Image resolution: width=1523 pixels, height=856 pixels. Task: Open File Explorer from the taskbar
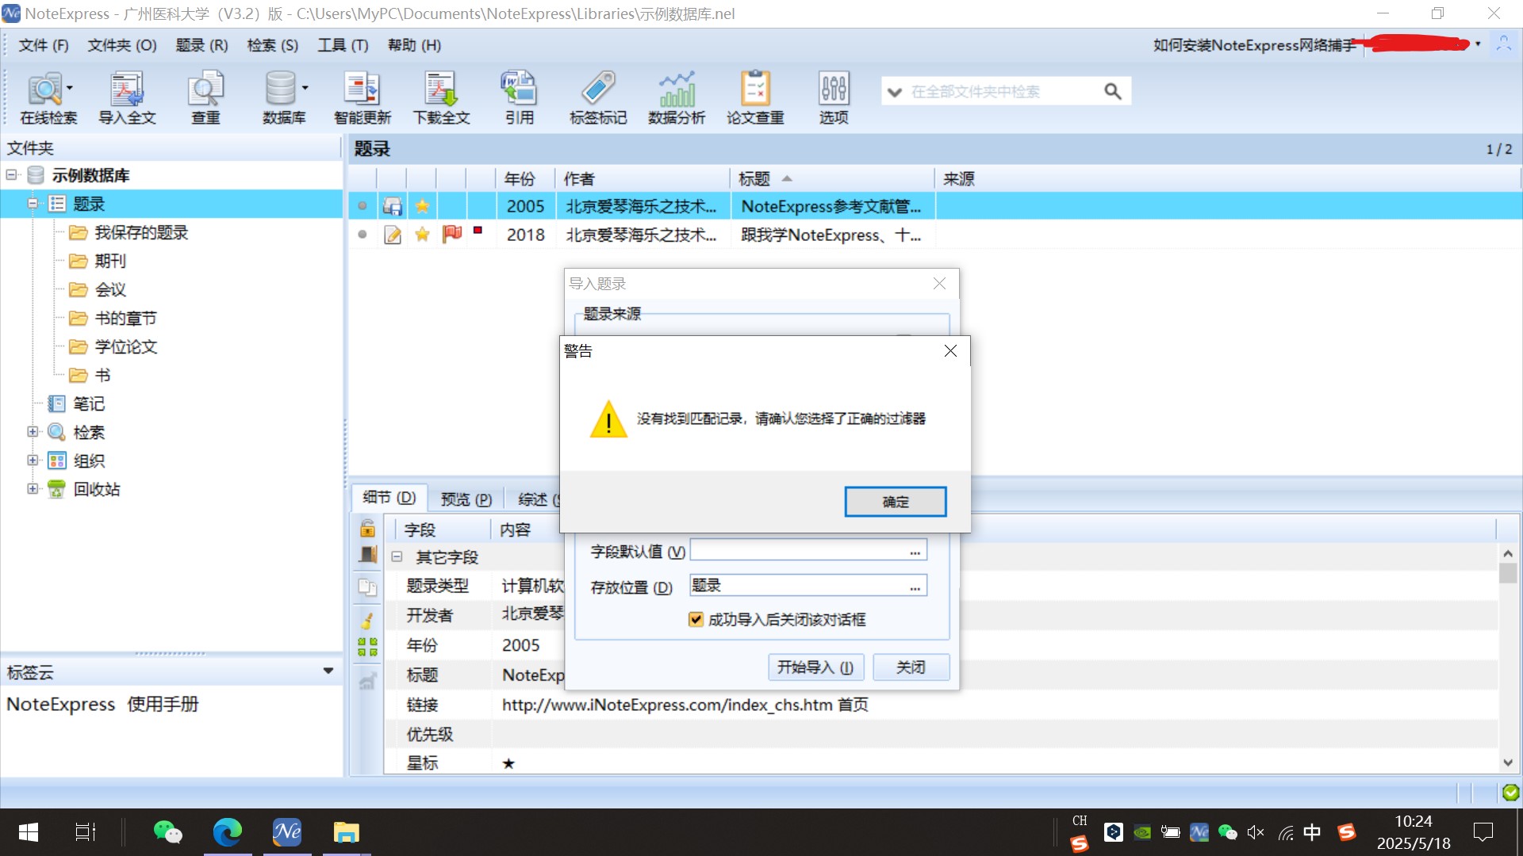347,832
